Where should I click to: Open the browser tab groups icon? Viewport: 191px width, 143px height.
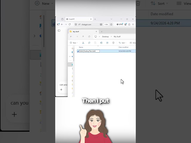62,19
